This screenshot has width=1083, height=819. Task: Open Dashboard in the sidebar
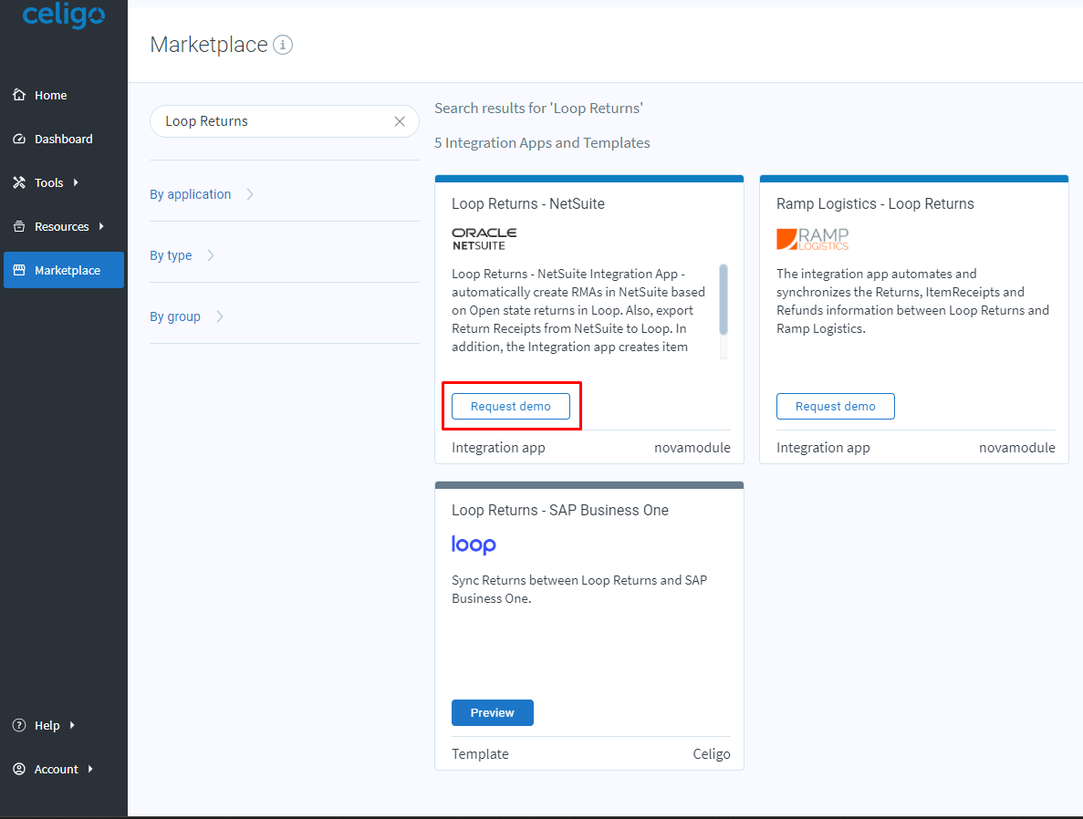[x=64, y=139]
